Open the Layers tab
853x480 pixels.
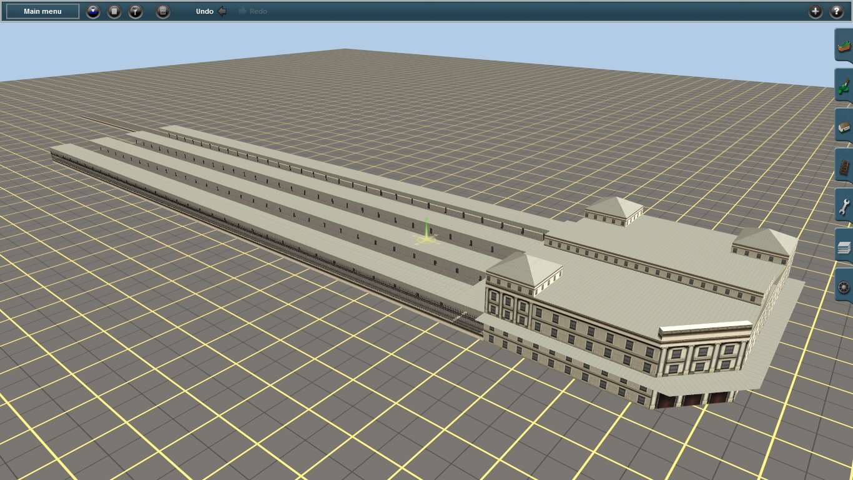[844, 245]
